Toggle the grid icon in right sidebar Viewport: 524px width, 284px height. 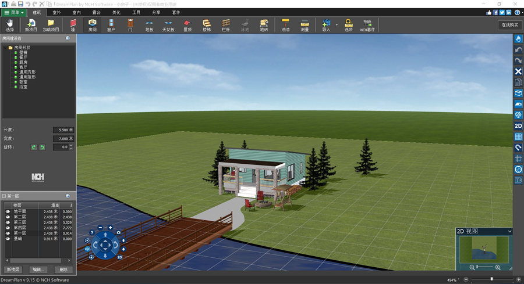coord(518,136)
